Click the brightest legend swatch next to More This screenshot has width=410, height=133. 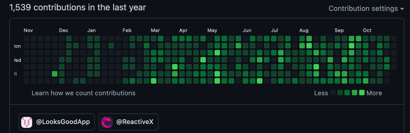(x=362, y=93)
